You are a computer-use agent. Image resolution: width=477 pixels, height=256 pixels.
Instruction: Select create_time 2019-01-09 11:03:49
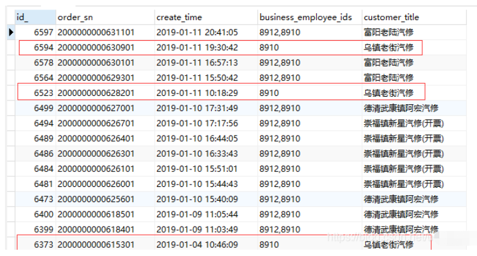(197, 230)
